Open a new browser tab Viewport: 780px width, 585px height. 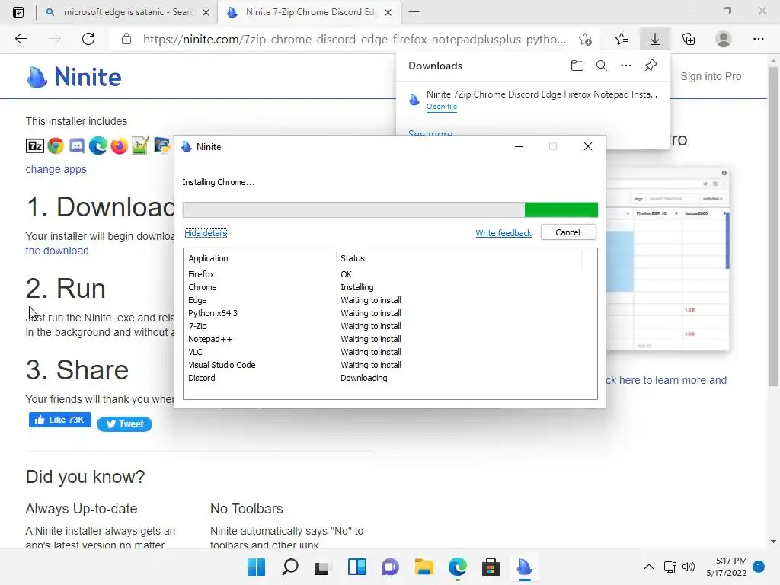pos(414,12)
